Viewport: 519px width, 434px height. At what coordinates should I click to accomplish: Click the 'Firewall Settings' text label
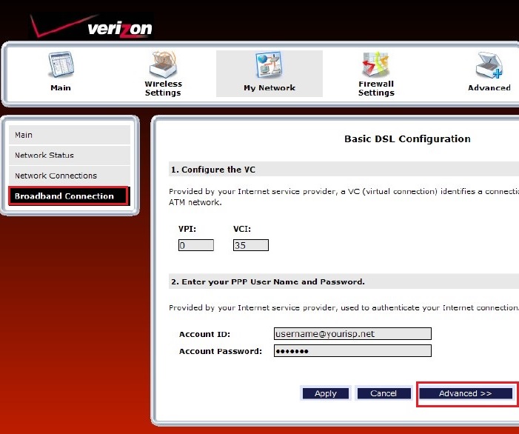point(376,89)
